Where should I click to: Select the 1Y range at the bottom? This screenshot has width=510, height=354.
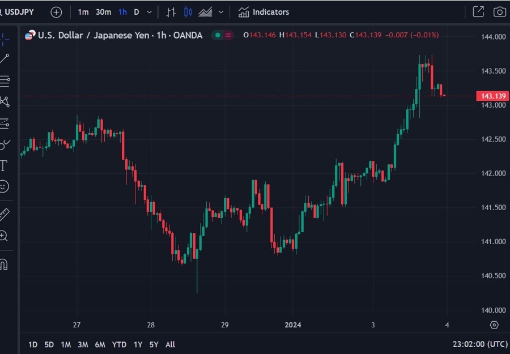coord(137,344)
